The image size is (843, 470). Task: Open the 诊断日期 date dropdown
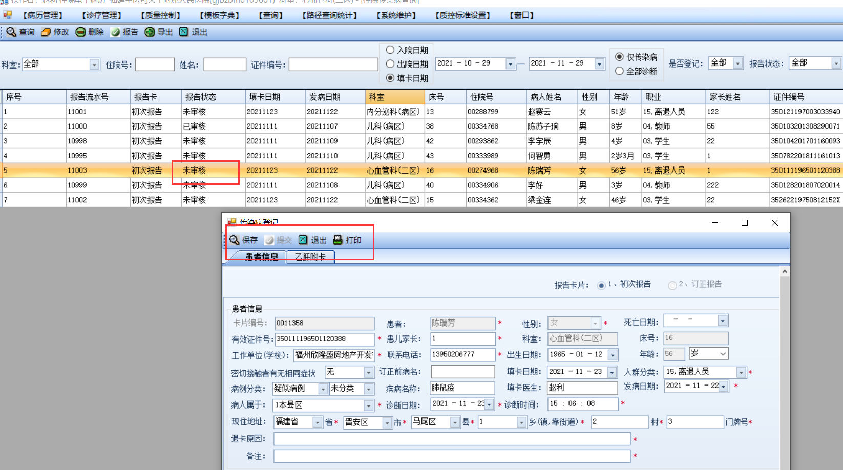pyautogui.click(x=490, y=404)
